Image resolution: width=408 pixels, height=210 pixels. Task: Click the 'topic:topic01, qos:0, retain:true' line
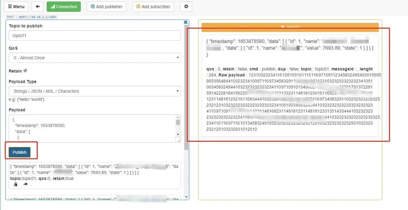[x=42, y=178]
